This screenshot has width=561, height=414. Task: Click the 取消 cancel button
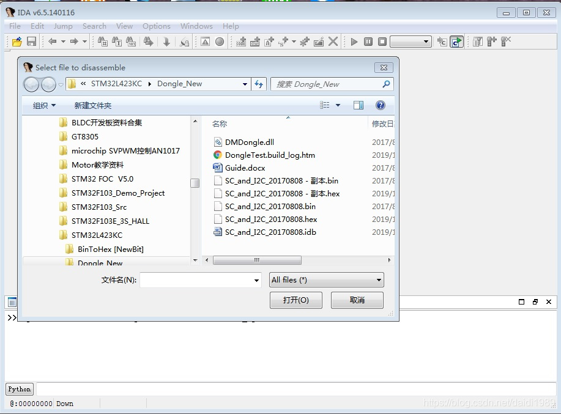357,300
